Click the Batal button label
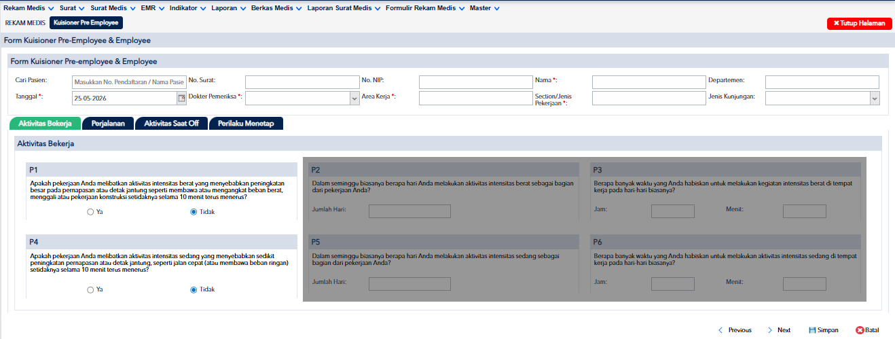 pyautogui.click(x=872, y=330)
